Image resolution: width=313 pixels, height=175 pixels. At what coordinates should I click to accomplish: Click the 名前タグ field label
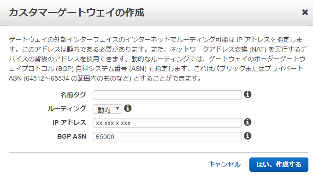(x=73, y=95)
